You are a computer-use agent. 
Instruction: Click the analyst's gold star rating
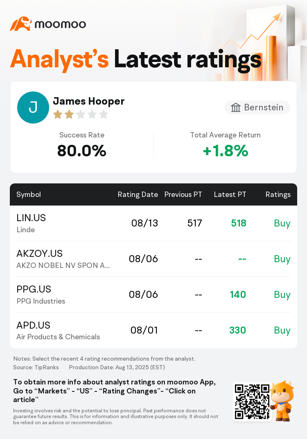click(81, 114)
